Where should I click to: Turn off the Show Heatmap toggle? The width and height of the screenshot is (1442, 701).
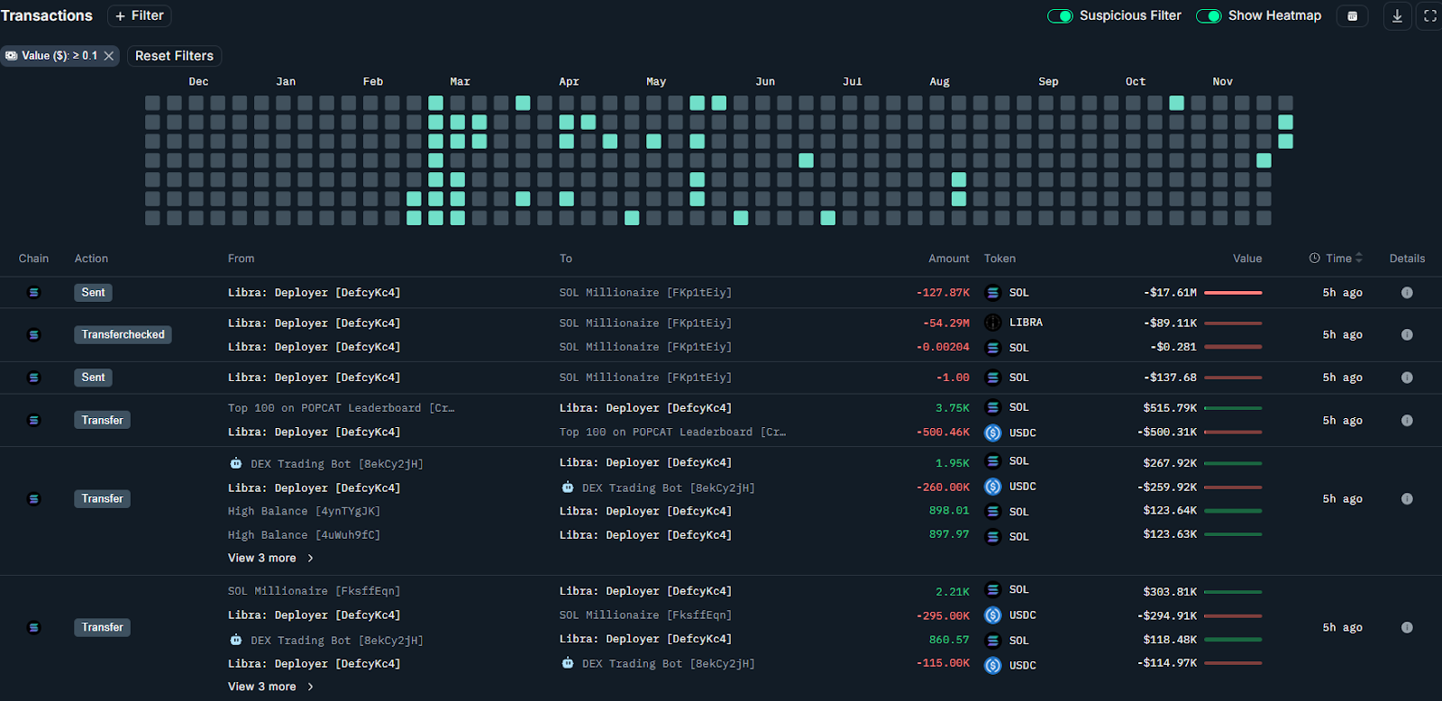[1209, 16]
